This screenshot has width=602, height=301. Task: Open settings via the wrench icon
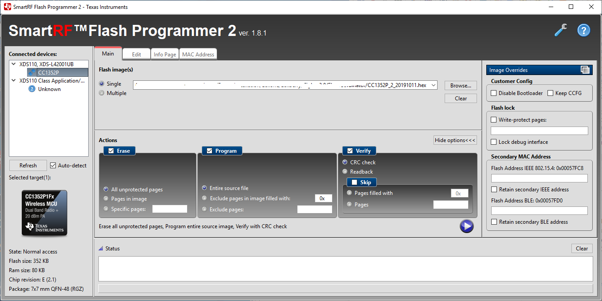pyautogui.click(x=561, y=30)
